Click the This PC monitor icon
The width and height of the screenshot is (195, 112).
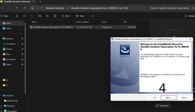pyautogui.click(x=33, y=8)
